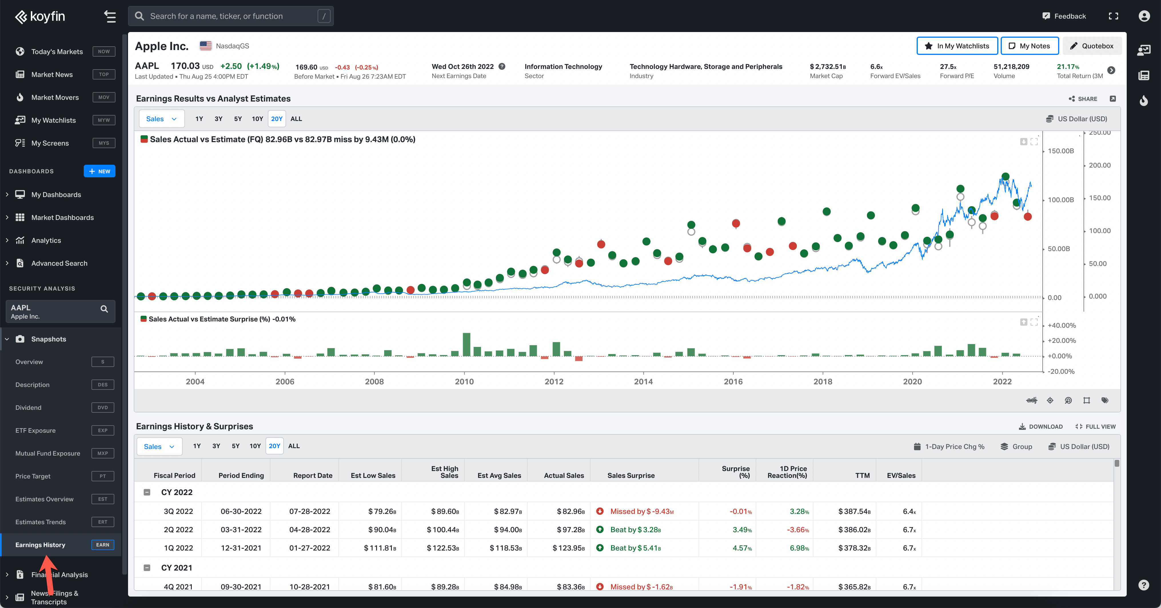Viewport: 1161px width, 608px height.
Task: Pop out the Earnings Results chart
Action: coord(1113,99)
